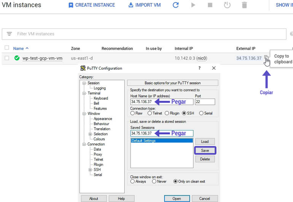This screenshot has height=202, width=293.
Task: Copy external IP with the clipboard icon
Action: pos(266,58)
